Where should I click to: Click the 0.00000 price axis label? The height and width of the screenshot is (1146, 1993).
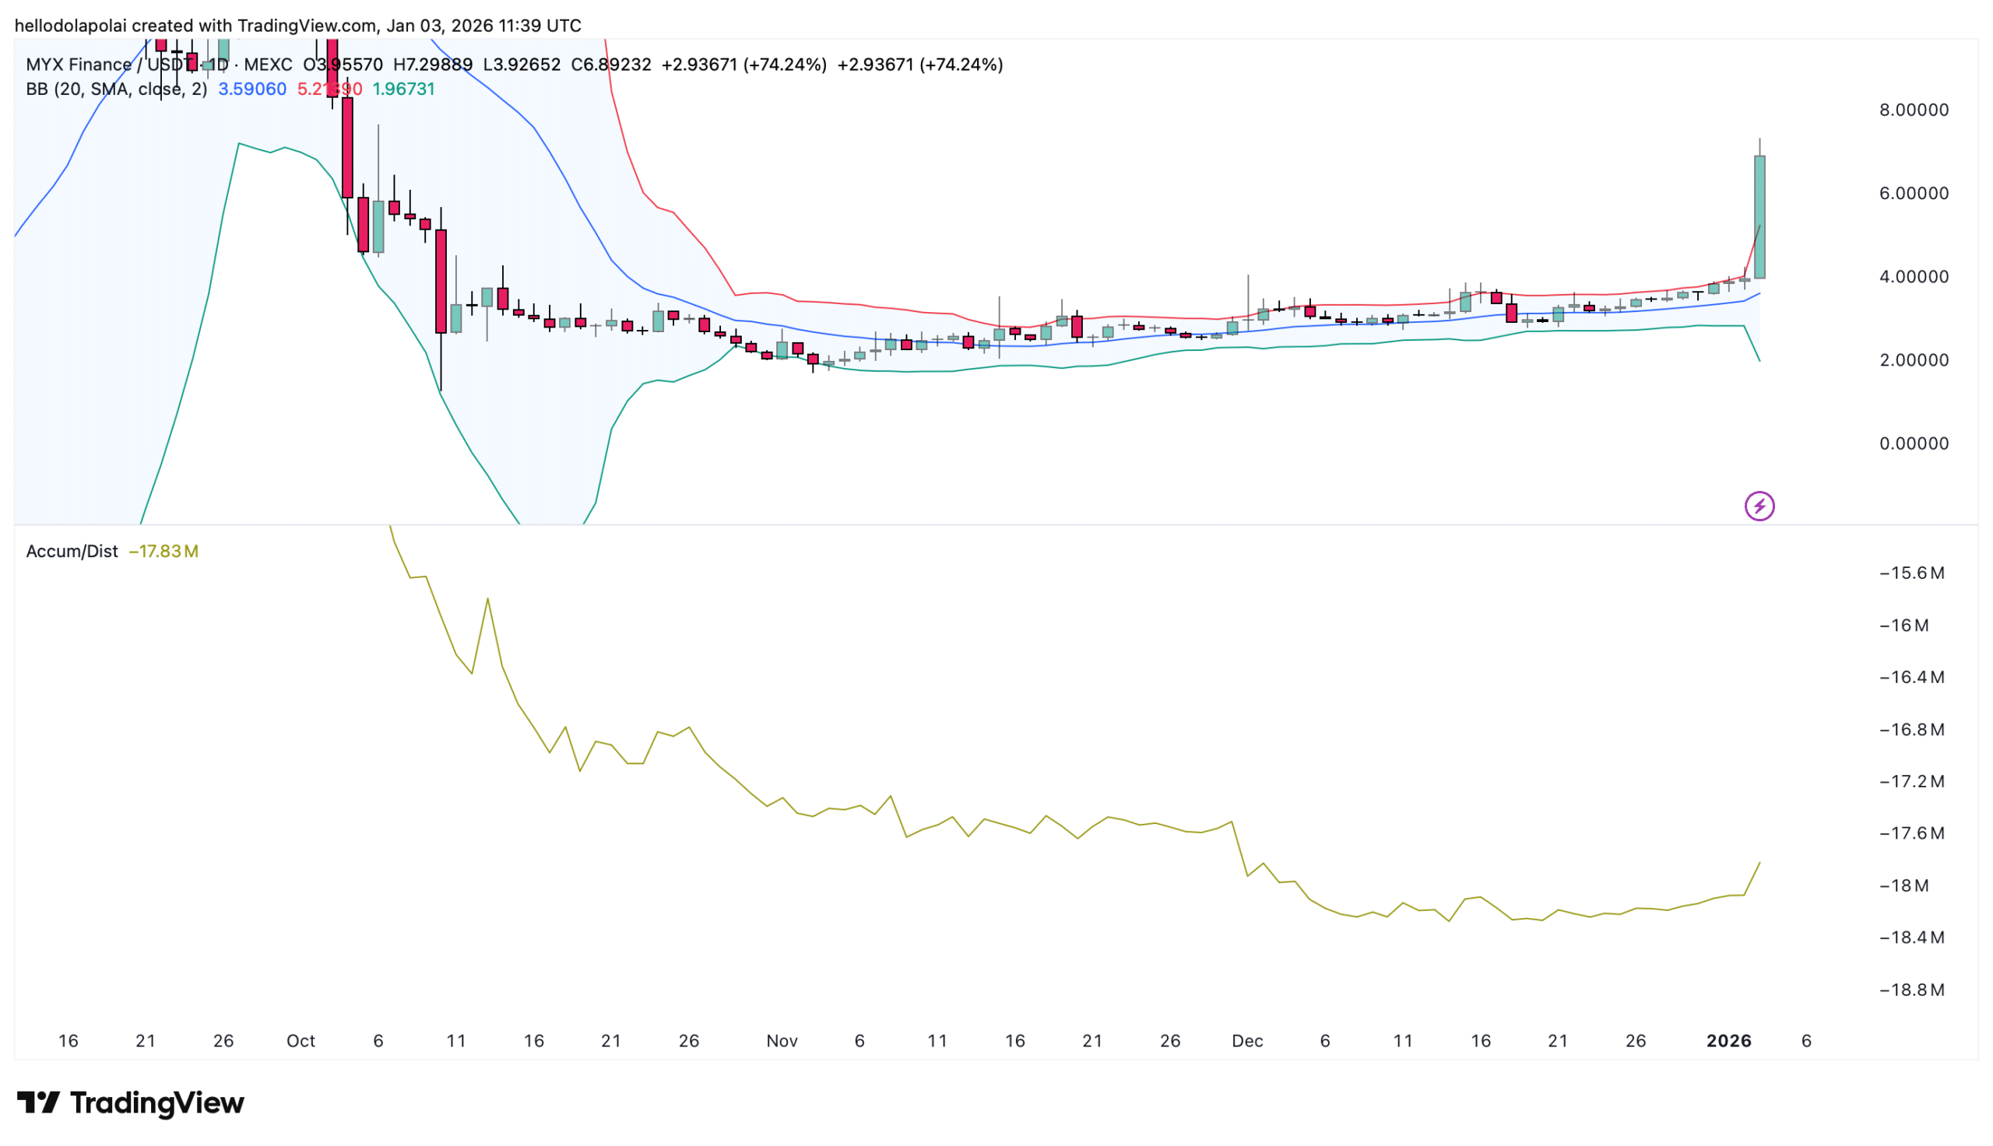pos(1914,444)
